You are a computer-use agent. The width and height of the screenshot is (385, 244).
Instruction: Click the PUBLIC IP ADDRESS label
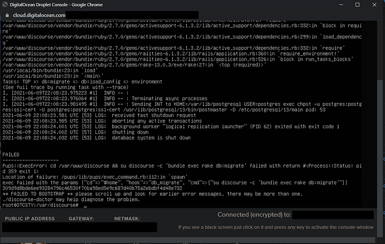[30, 218]
